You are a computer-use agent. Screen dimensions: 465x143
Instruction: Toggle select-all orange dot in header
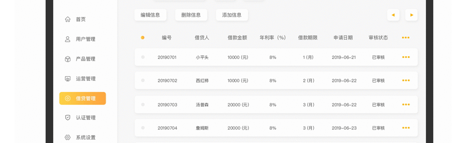143,38
